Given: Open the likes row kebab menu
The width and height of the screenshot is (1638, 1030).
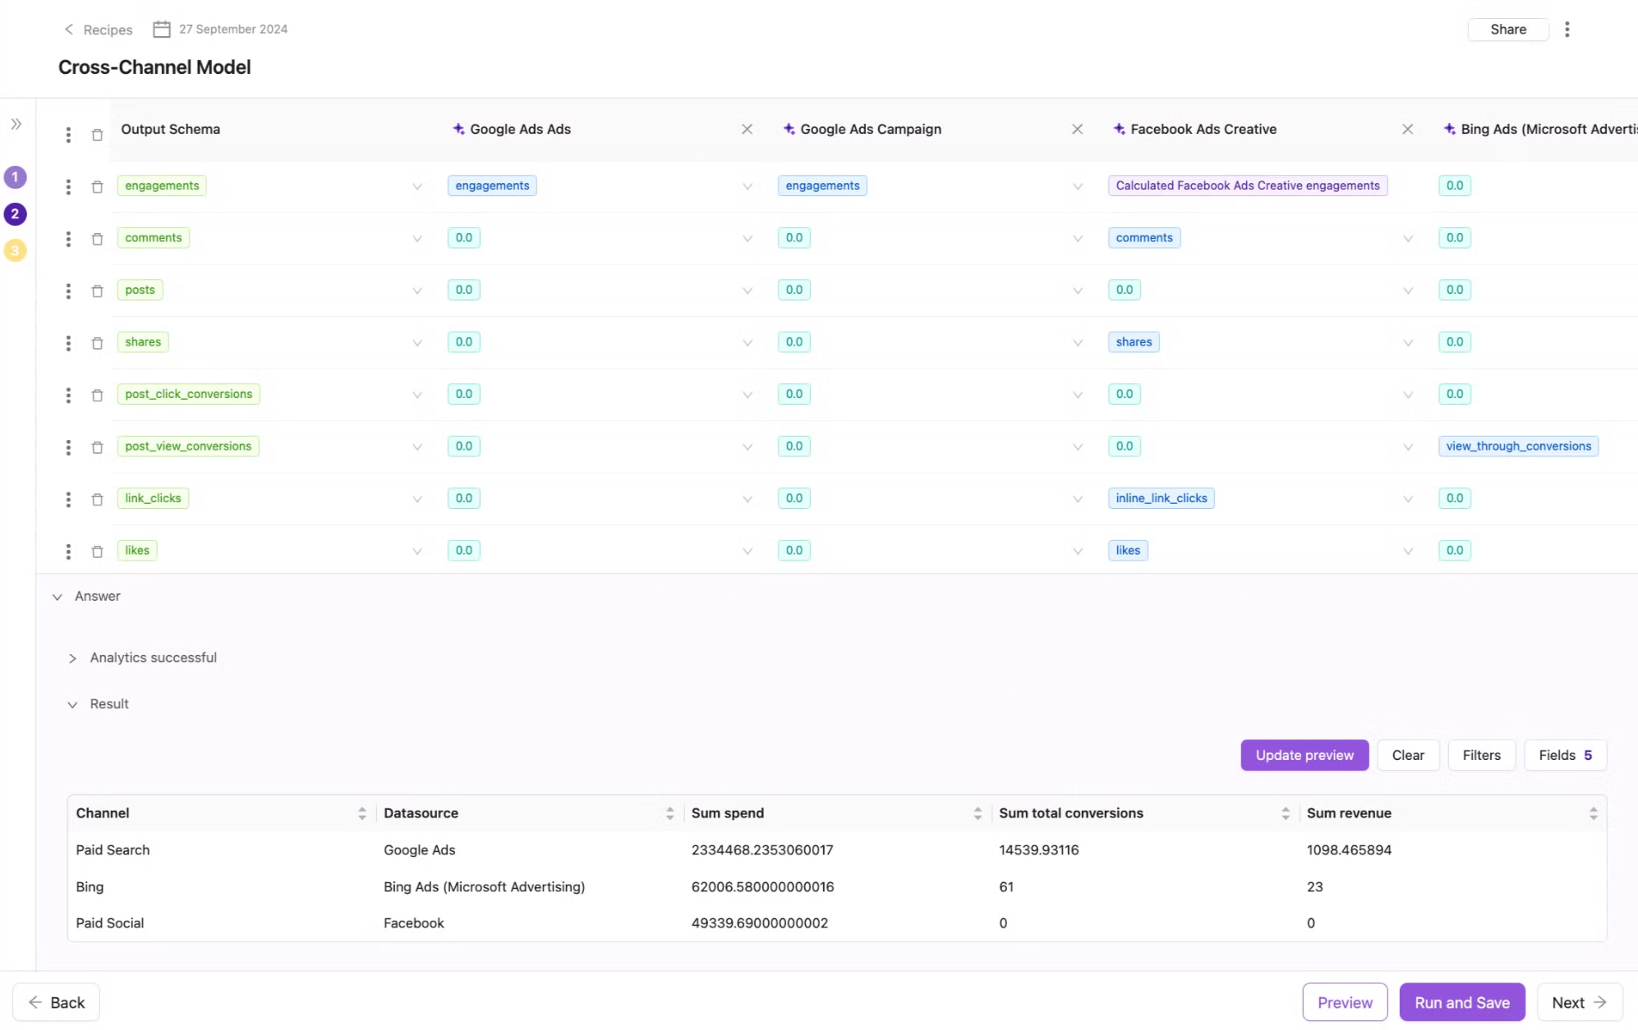Looking at the screenshot, I should [x=68, y=552].
